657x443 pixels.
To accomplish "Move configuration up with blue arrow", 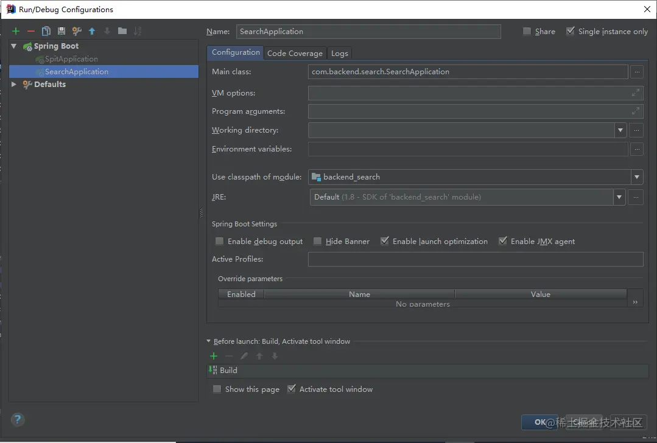I will click(92, 31).
